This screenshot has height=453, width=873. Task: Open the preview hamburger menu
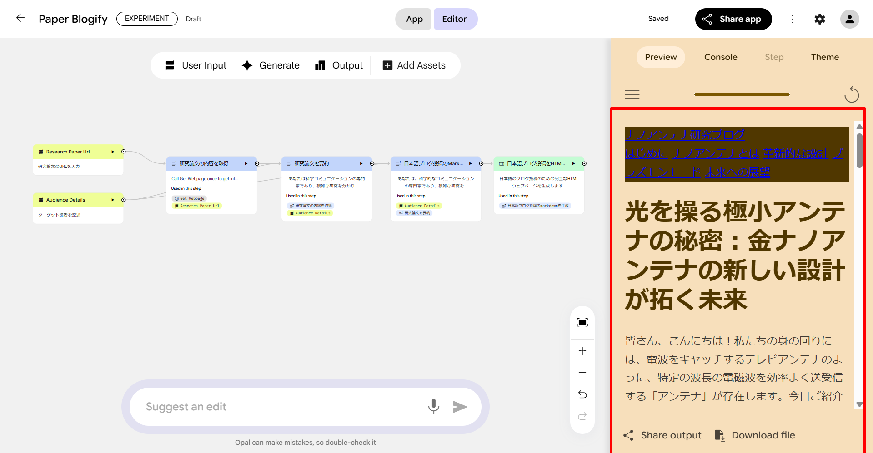pos(632,94)
